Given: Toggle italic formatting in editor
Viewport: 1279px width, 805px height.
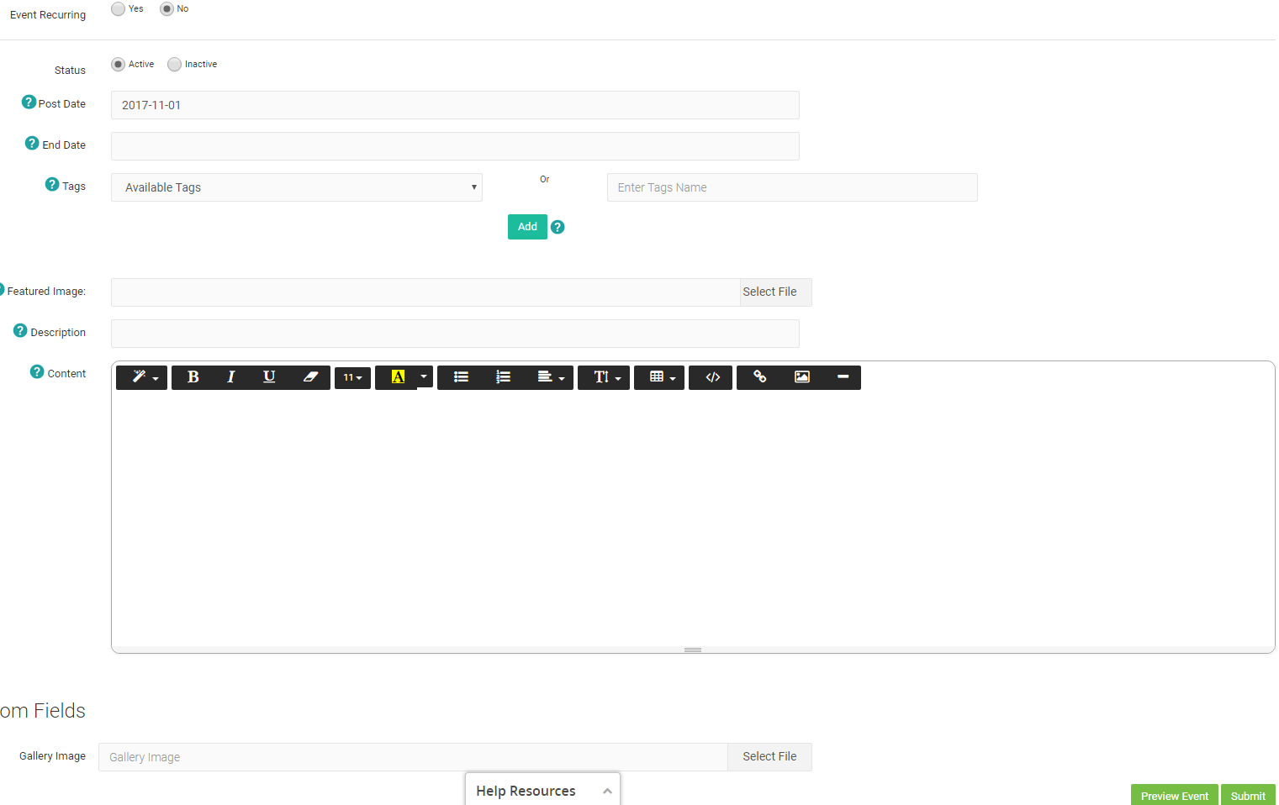Looking at the screenshot, I should pos(231,377).
